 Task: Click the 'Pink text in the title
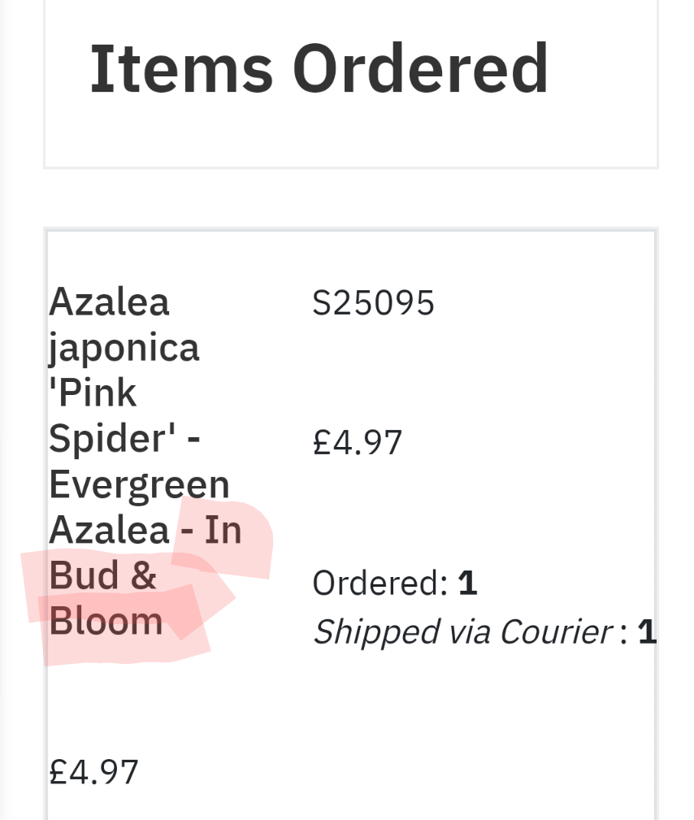tap(93, 394)
